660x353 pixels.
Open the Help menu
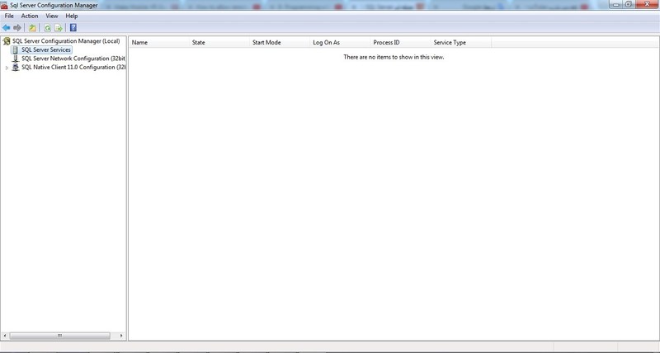pos(72,16)
